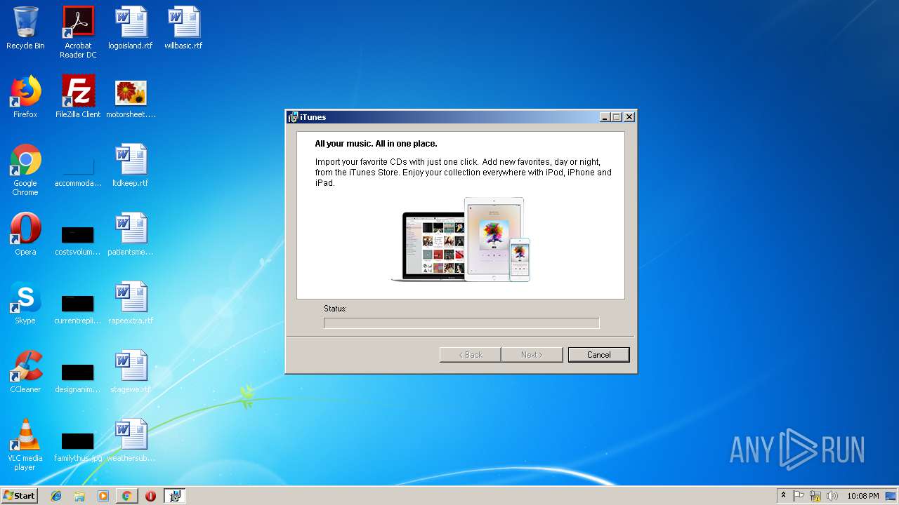899x505 pixels.
Task: Open Windows Media Player taskbar icon
Action: pyautogui.click(x=103, y=496)
